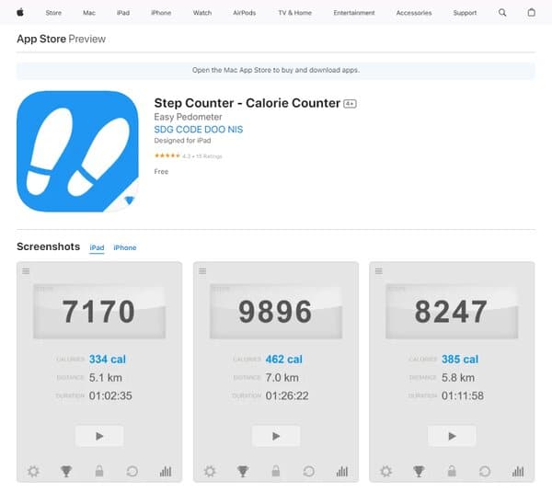Open the iPad navigation menu item
Viewport: 552px width, 492px height.
click(123, 13)
